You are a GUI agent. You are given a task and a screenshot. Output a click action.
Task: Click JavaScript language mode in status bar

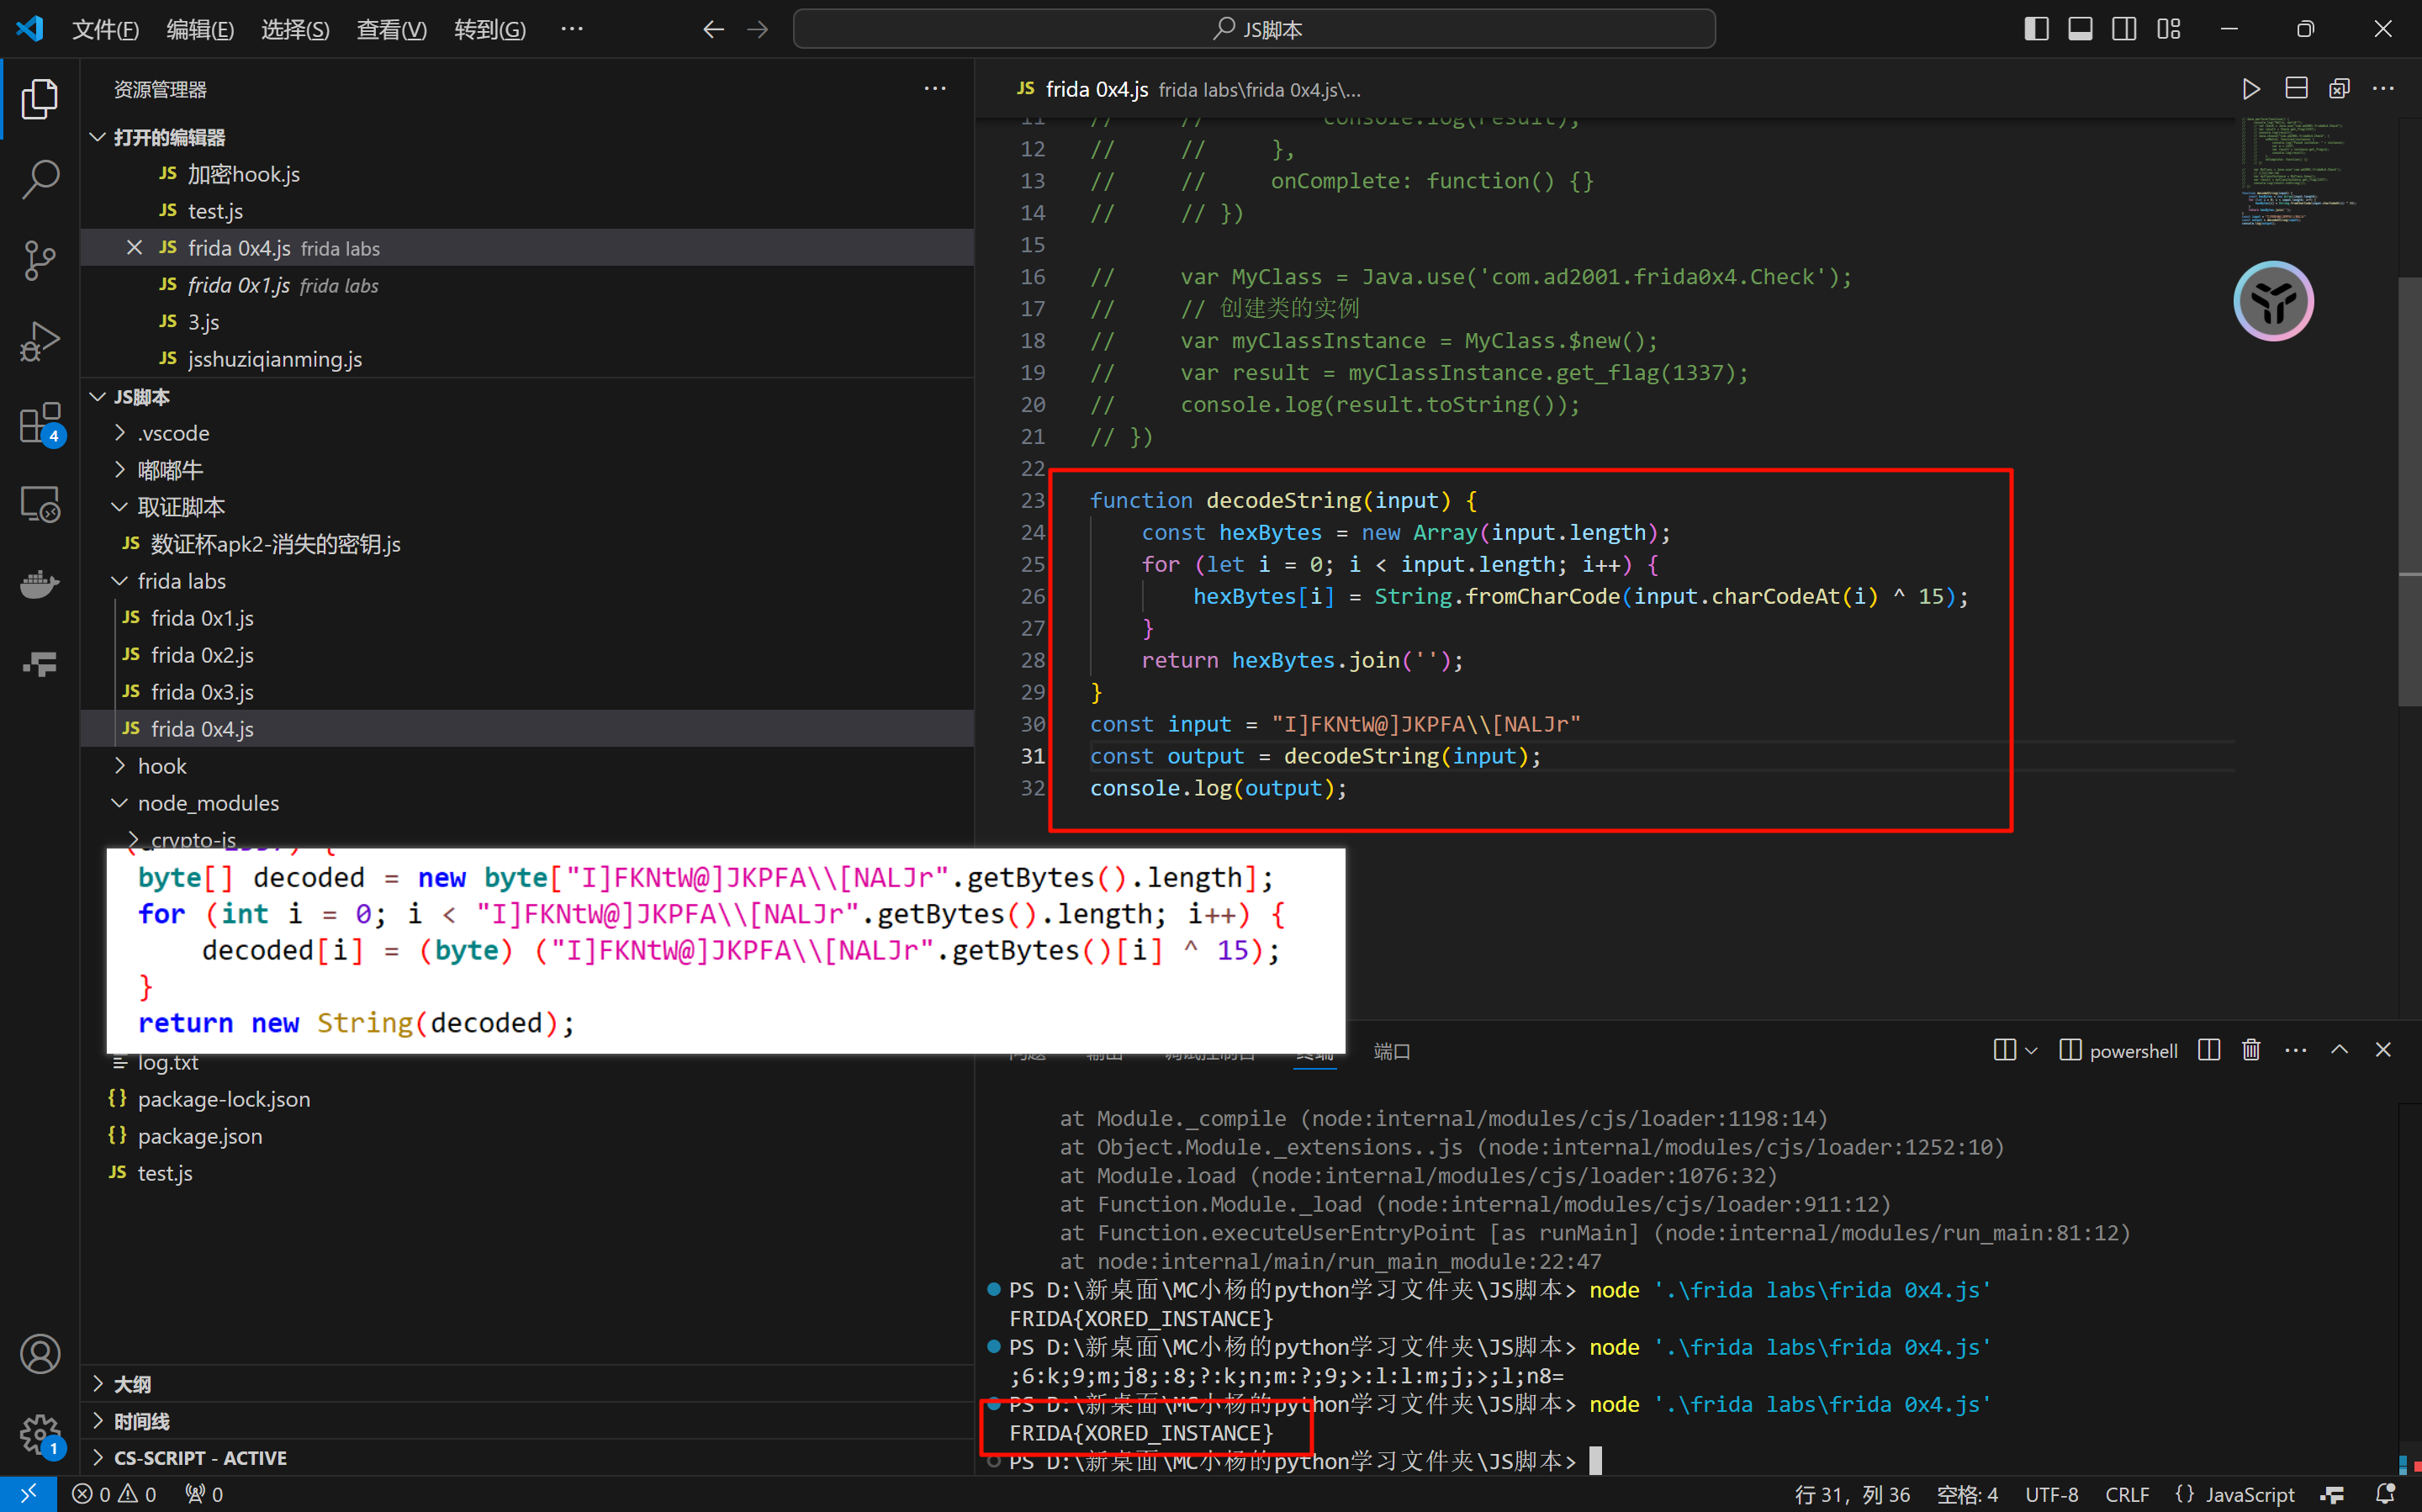click(x=2249, y=1494)
